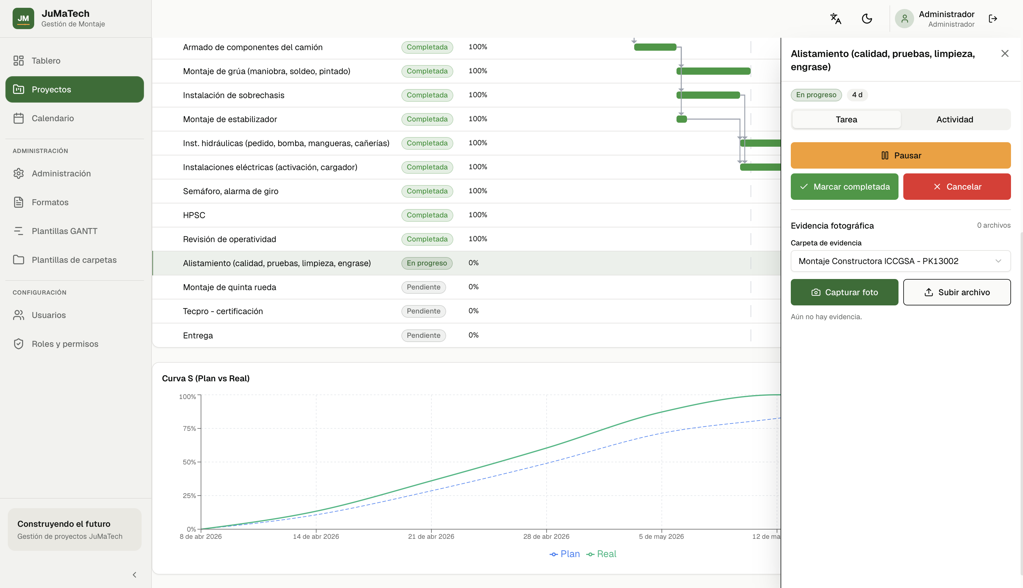Select Montaje de estabilizador task
Screen dimensions: 1023x588
pos(466,119)
